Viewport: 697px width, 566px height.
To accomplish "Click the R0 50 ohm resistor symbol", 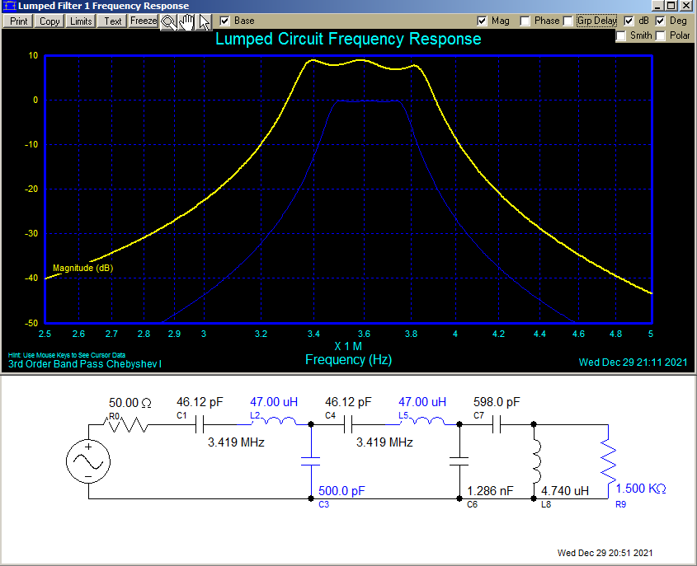I will (127, 424).
